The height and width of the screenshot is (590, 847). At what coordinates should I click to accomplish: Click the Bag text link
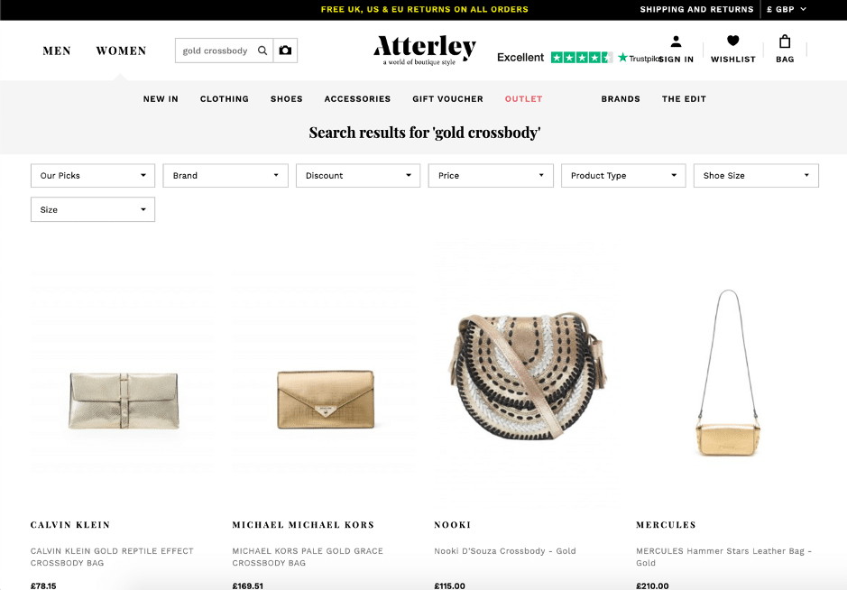[x=785, y=60]
